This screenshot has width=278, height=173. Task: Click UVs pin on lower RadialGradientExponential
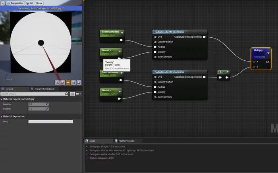point(155,77)
